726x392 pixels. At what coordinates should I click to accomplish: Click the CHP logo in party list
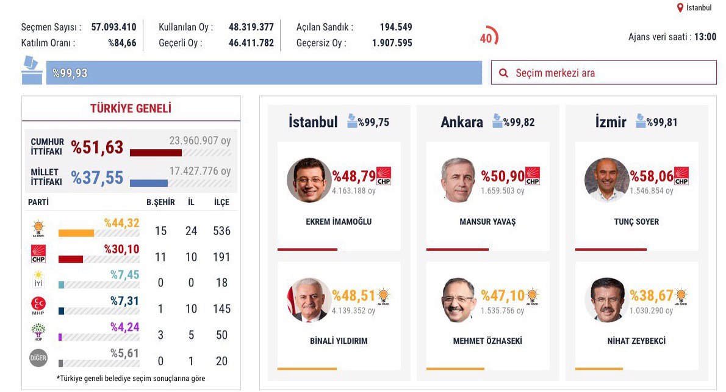[38, 254]
